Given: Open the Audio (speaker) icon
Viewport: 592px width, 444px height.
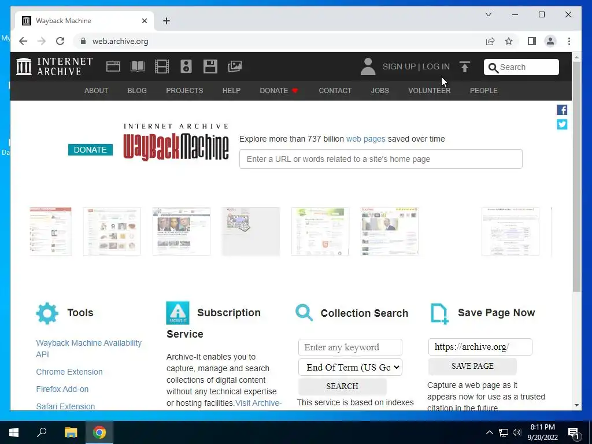Looking at the screenshot, I should pyautogui.click(x=186, y=66).
